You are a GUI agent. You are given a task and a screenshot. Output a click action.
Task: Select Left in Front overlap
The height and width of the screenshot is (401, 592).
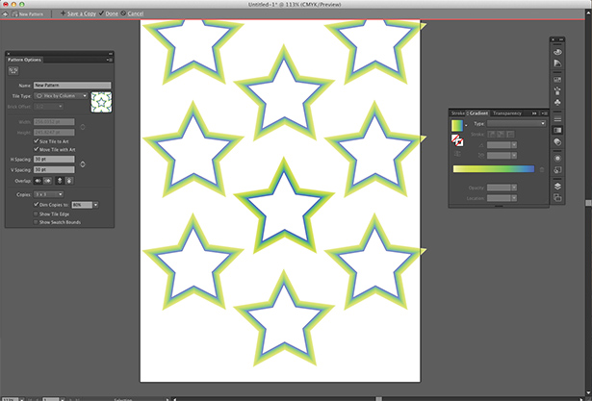point(39,181)
